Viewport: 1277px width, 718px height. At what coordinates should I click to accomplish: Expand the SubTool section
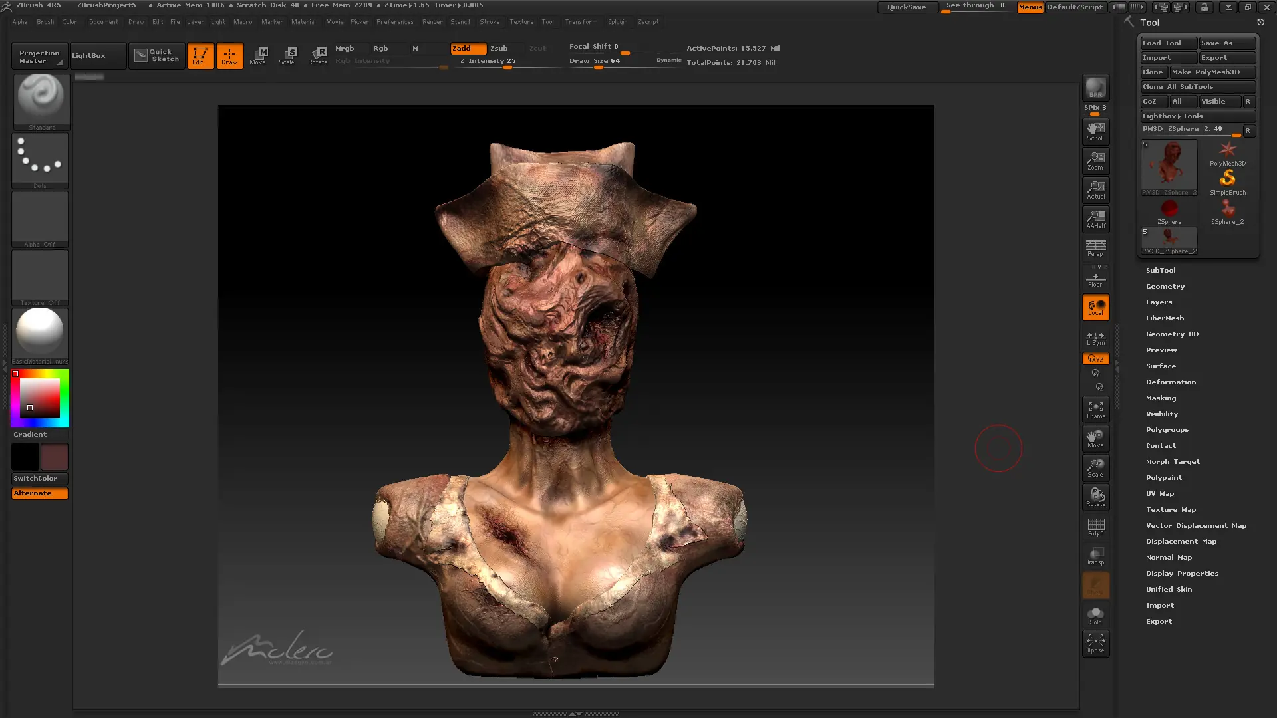click(1161, 270)
